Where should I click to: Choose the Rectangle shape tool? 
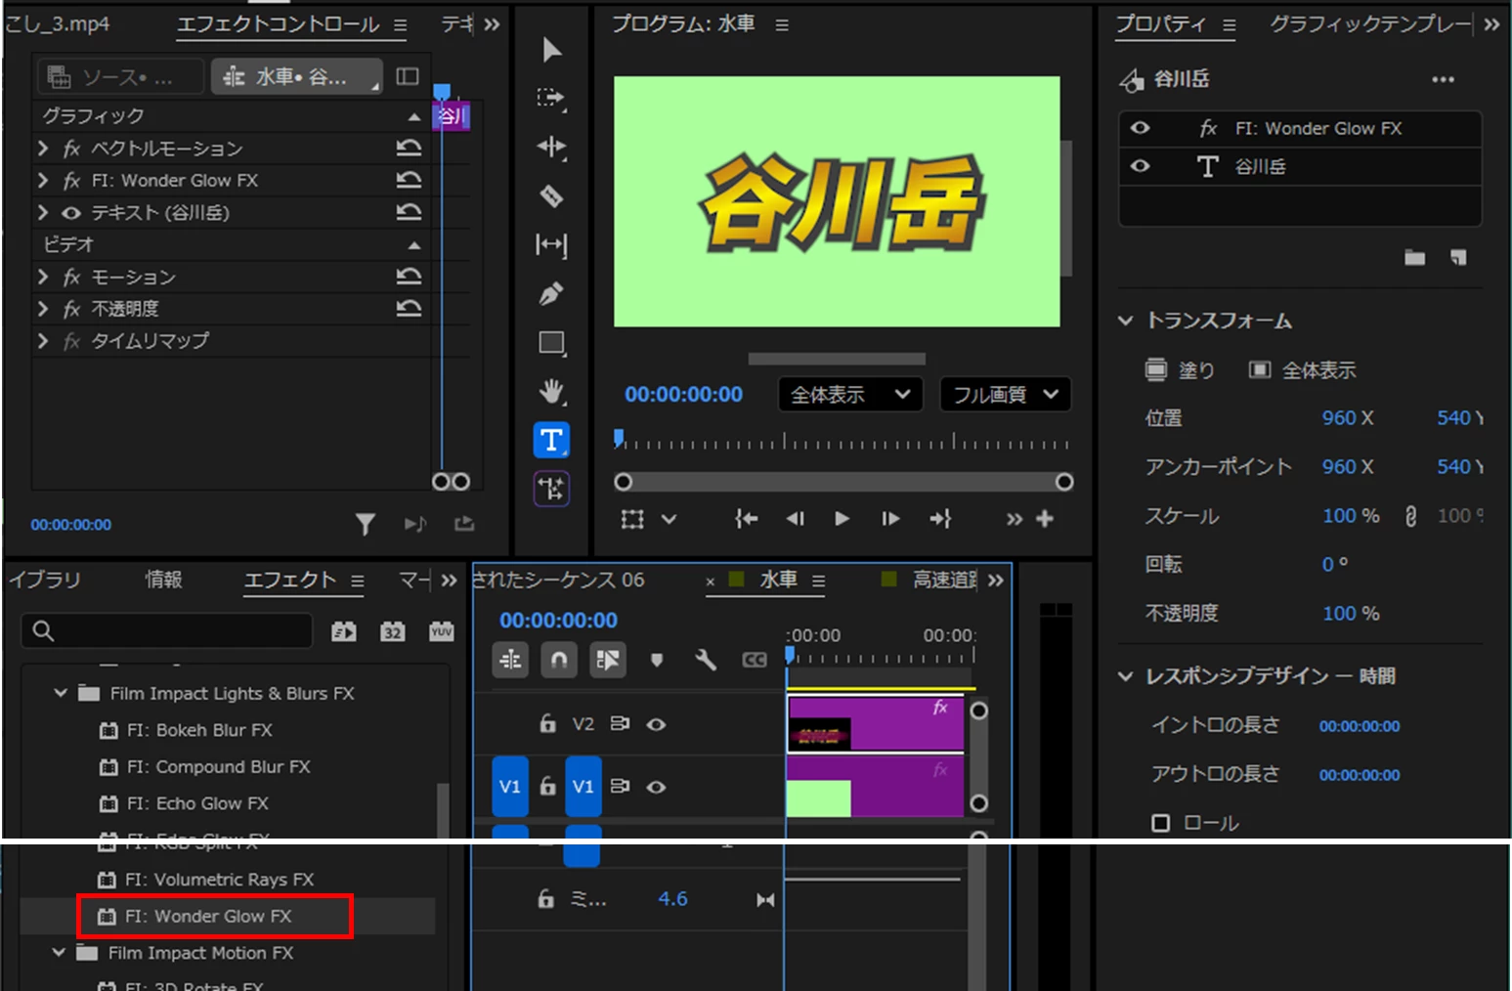(x=552, y=343)
